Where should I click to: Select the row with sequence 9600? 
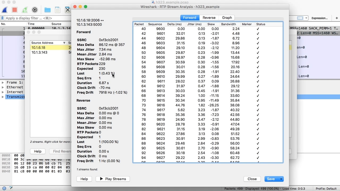[208, 29]
